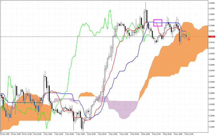Screen dimensions: 217x136
Task: Click the 2 Dec 22:00 time label
Action: pos(91,134)
